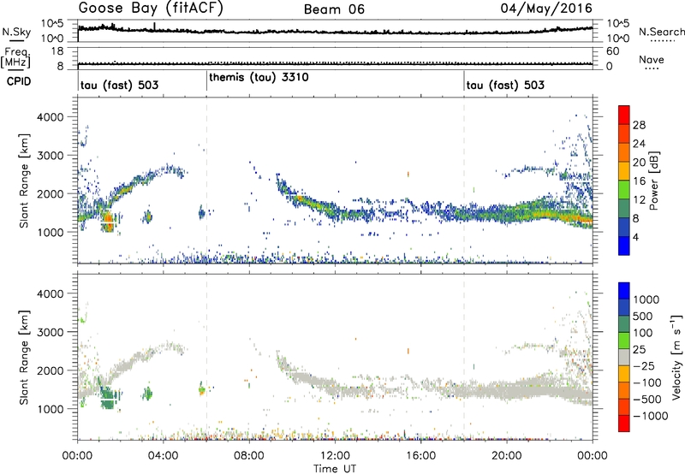Click the '1000' Velocity colorbar tick label
Image resolution: width=685 pixels, height=474 pixels.
pos(646,299)
